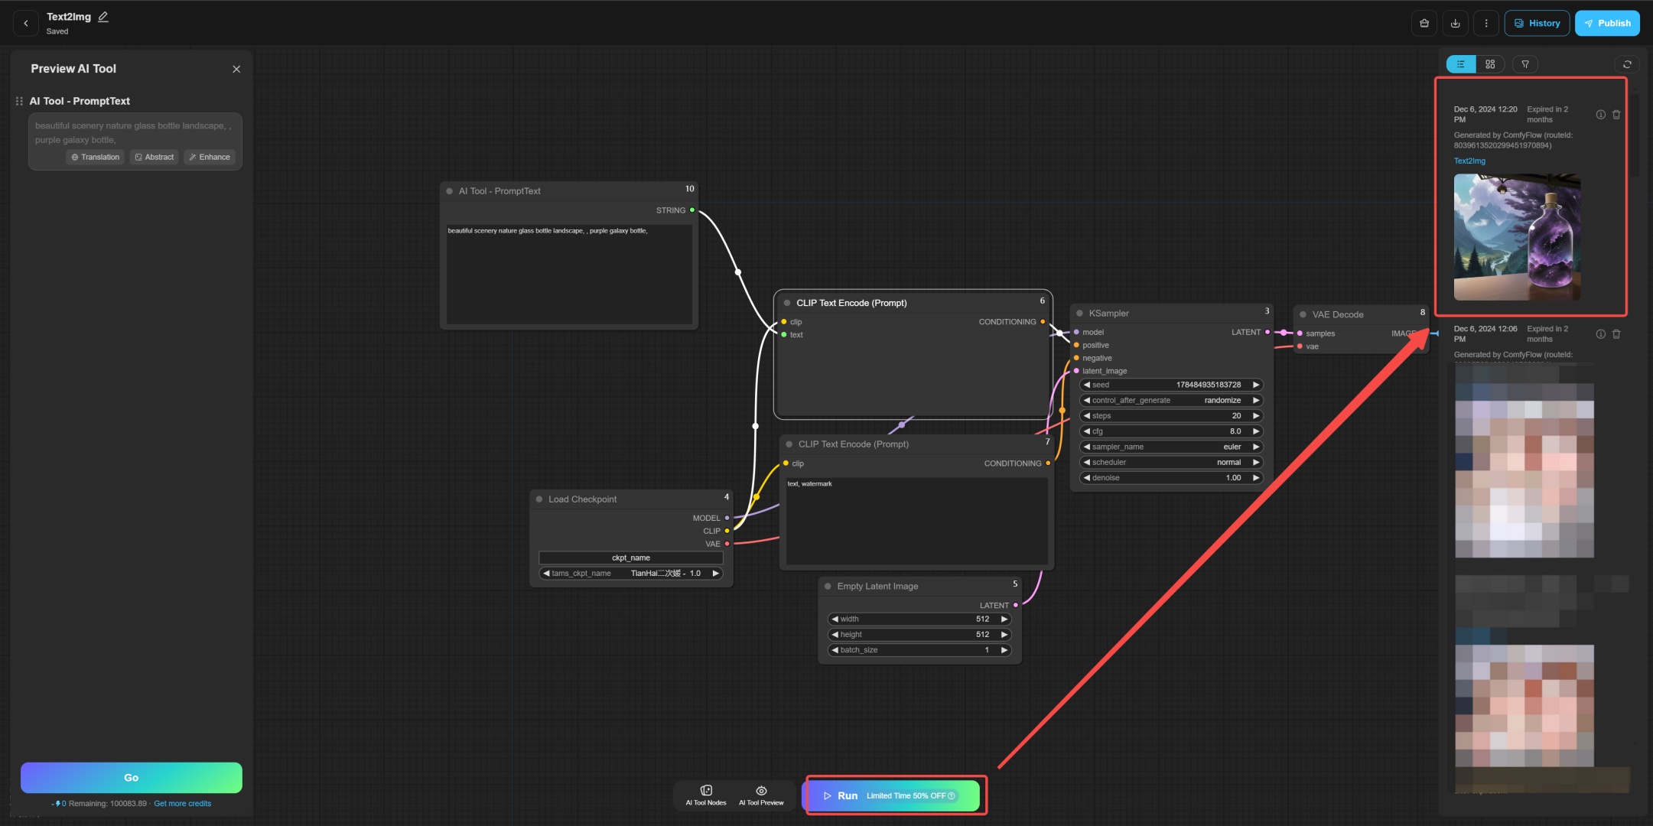Screen dimensions: 1653x826
Task: Collapse the KSampler node using its dot
Action: pyautogui.click(x=1079, y=314)
